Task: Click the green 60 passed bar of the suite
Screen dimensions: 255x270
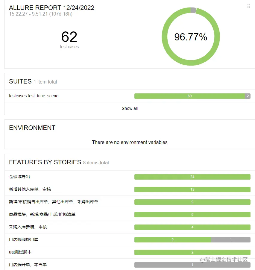Action: click(189, 96)
